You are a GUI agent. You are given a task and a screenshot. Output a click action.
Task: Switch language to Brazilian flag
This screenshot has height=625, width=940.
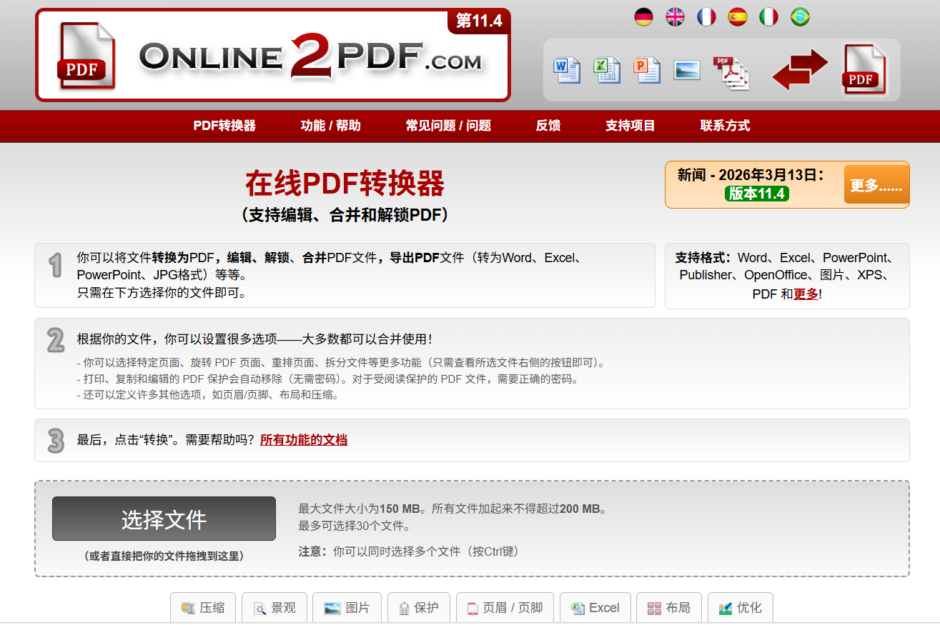pos(801,17)
